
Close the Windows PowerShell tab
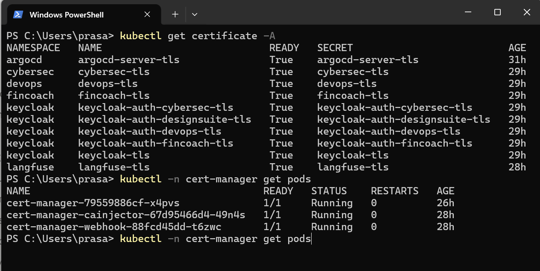pos(147,14)
